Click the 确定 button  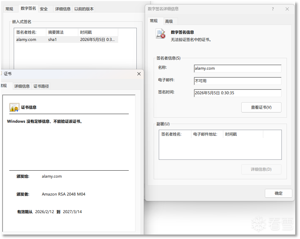tap(278, 193)
